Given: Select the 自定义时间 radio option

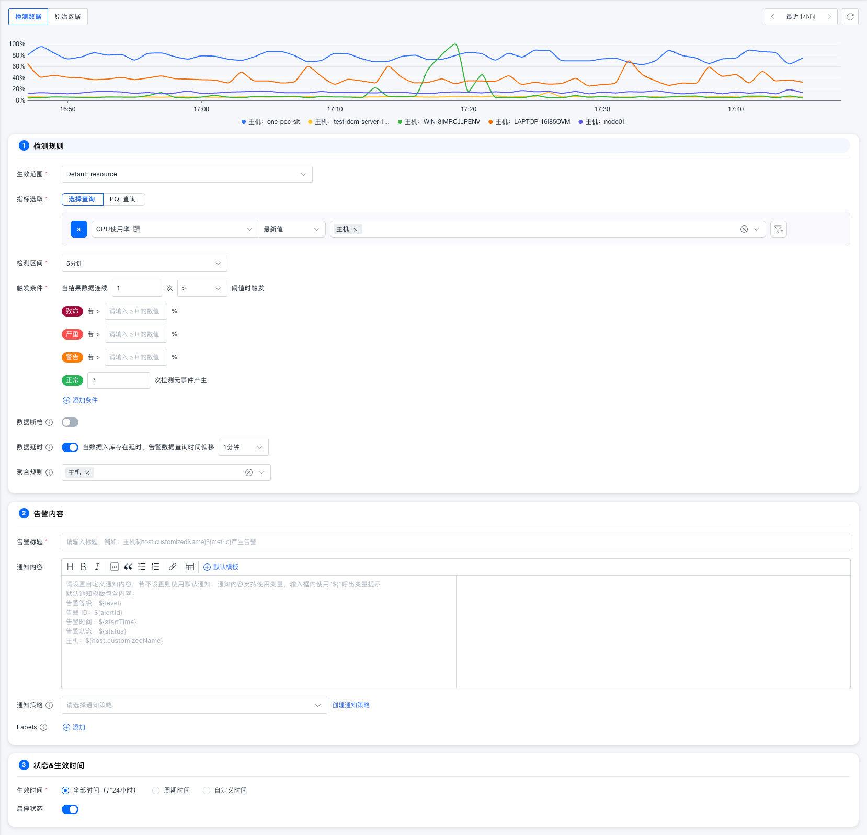Looking at the screenshot, I should pyautogui.click(x=207, y=791).
